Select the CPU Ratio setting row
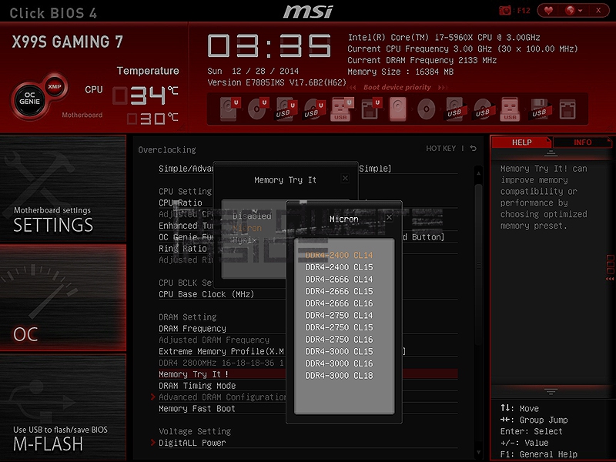616x462 pixels. tap(180, 203)
